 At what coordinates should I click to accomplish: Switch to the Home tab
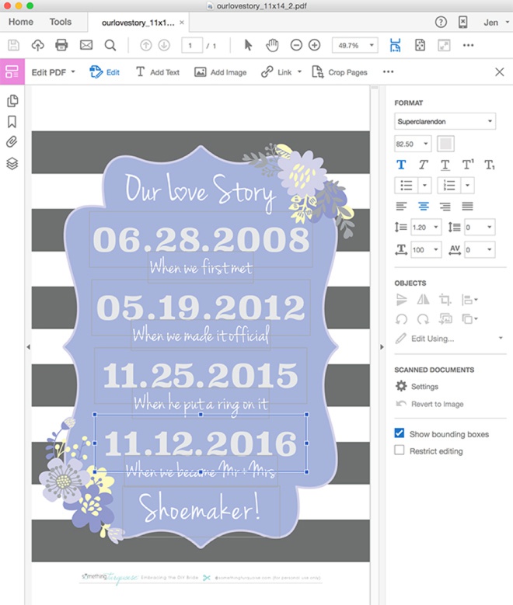pos(21,22)
